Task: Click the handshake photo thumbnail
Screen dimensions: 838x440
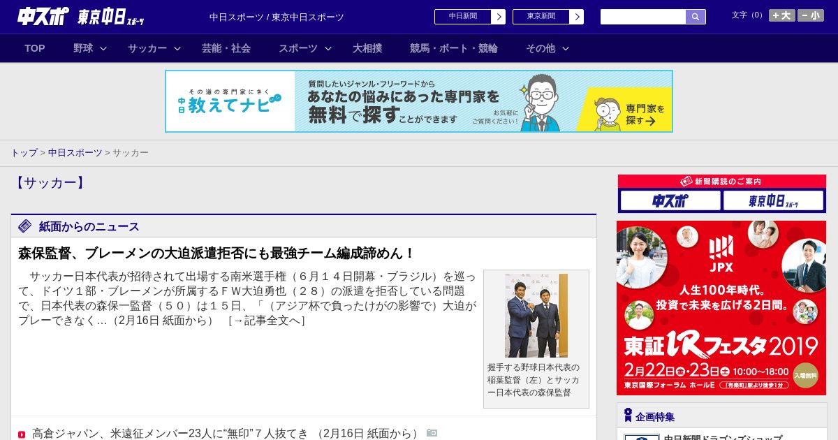Action: (x=536, y=316)
